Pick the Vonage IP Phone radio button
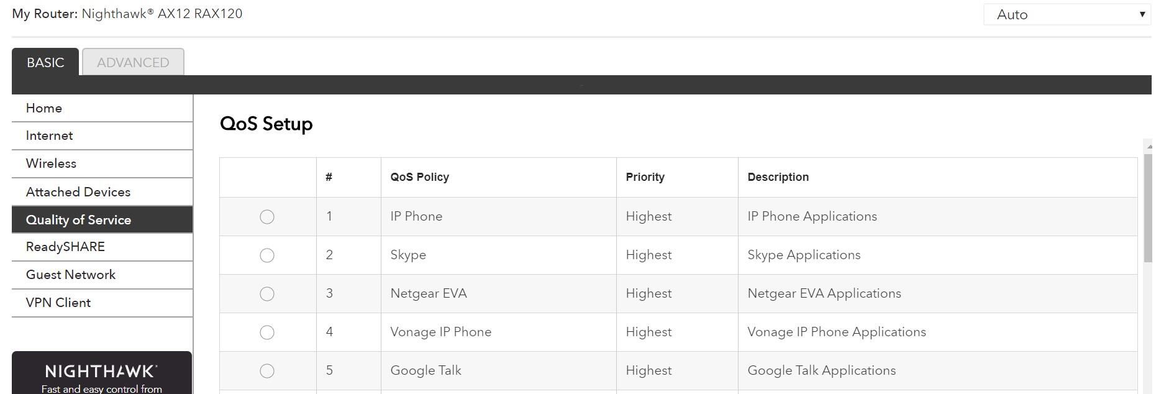Viewport: 1156px width, 394px height. tap(267, 332)
